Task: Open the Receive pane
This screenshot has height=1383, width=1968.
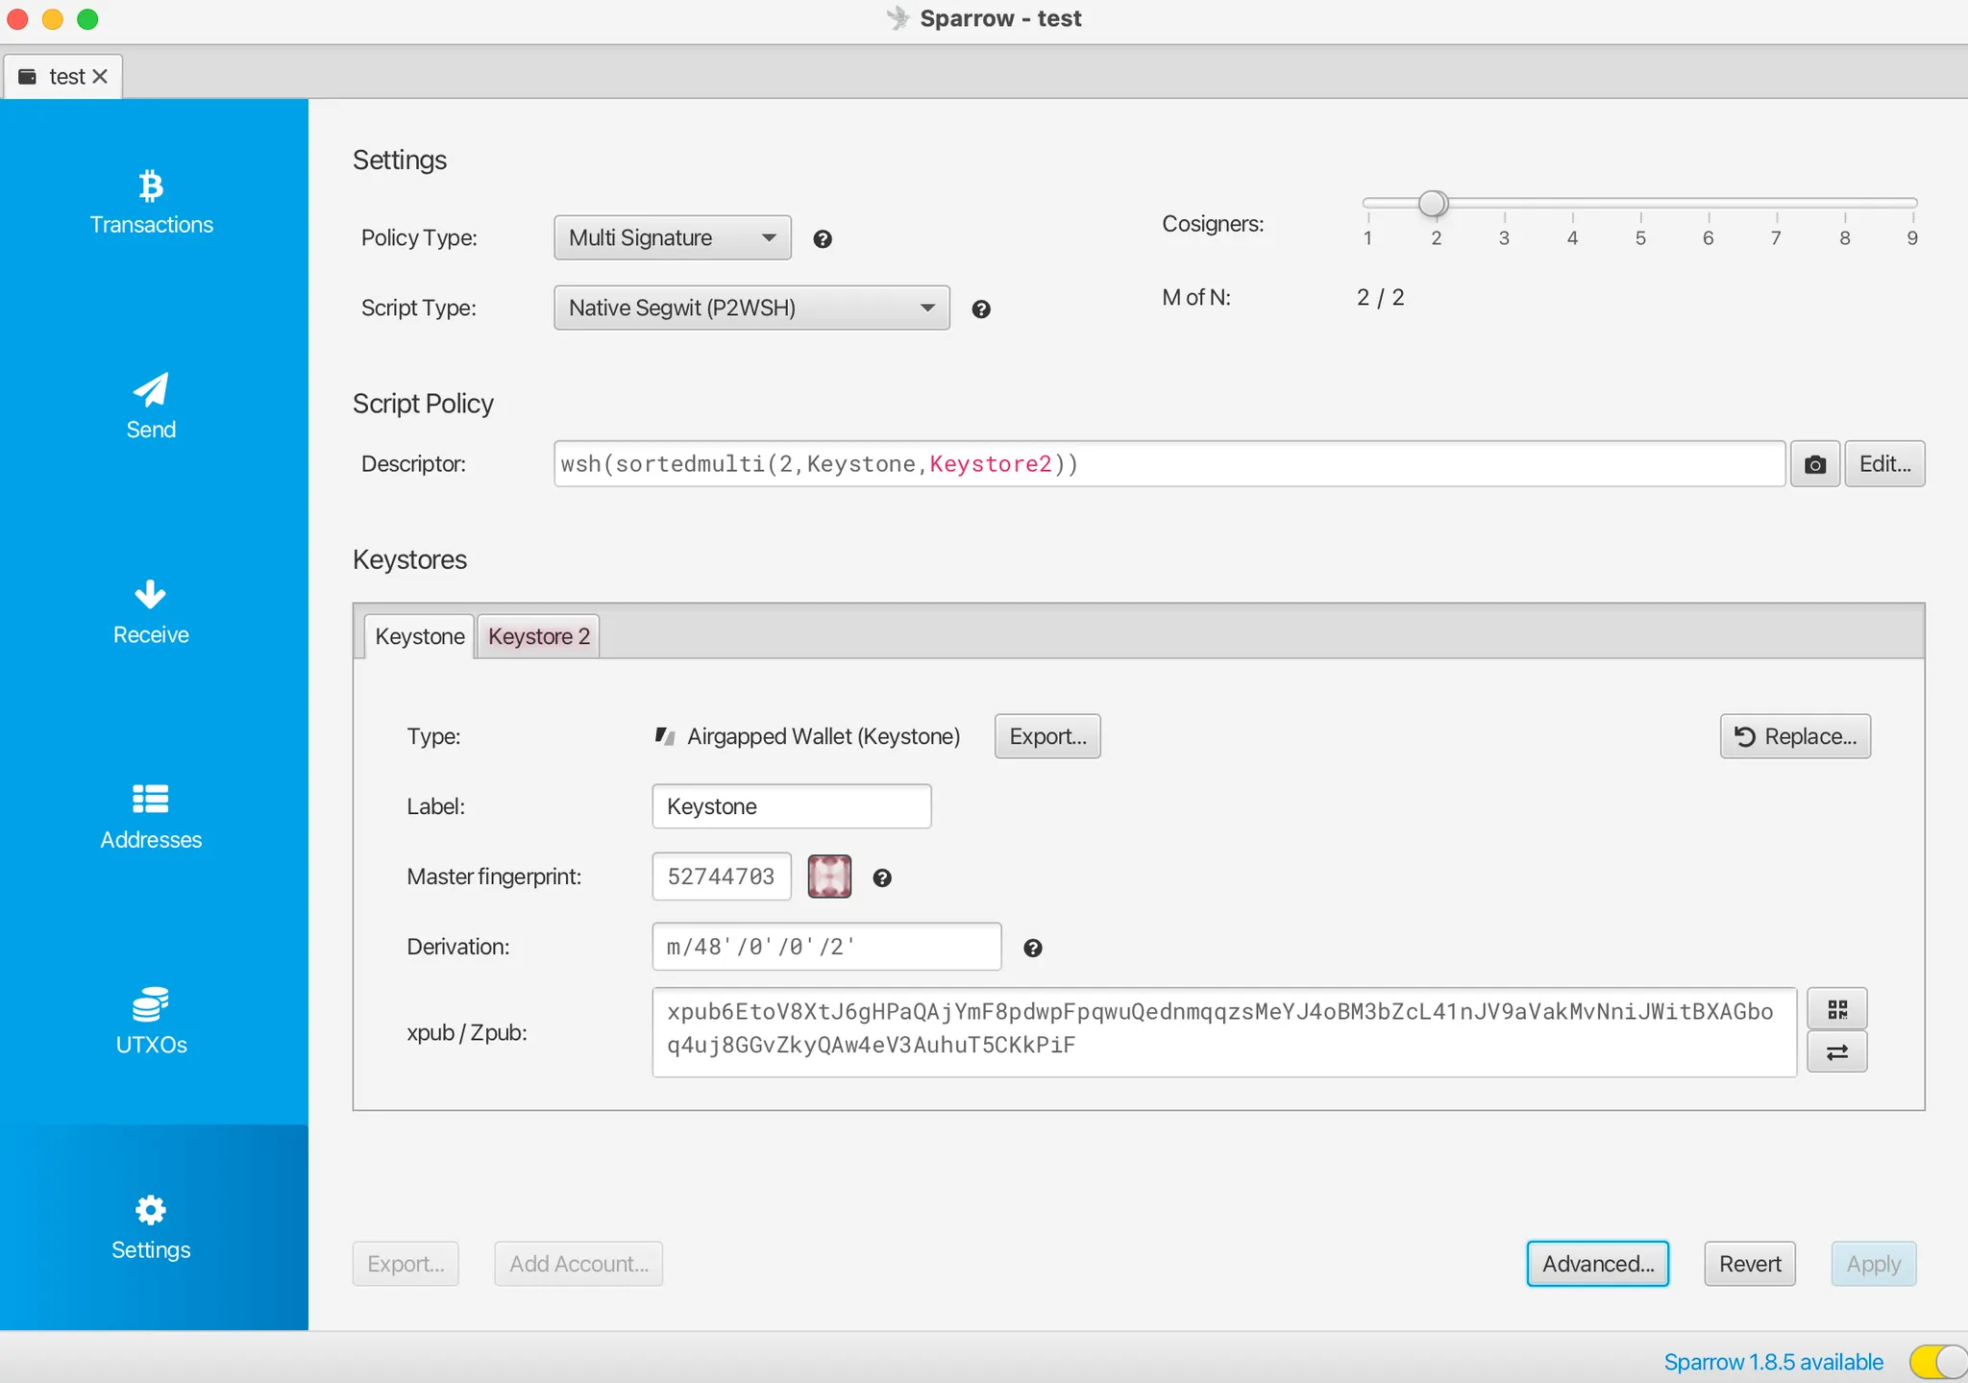Action: click(x=151, y=612)
